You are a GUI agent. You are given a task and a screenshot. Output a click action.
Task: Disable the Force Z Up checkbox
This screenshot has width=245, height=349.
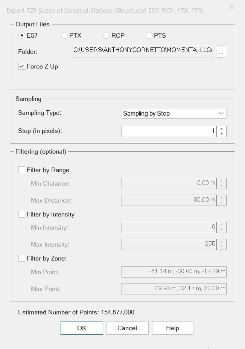tap(22, 67)
